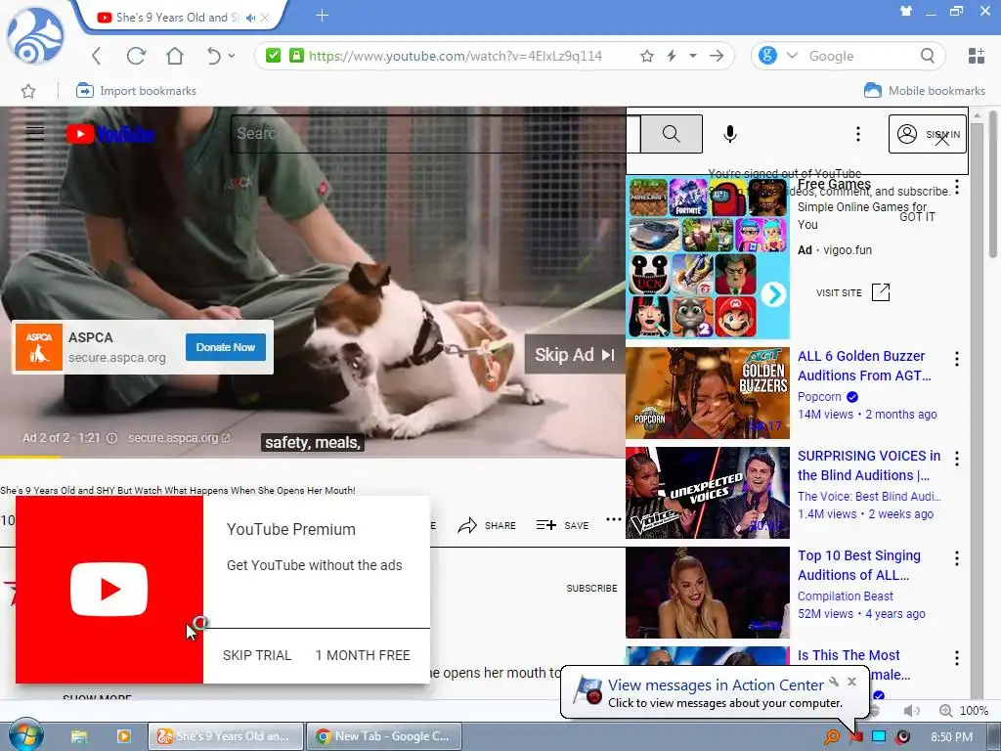Screen dimensions: 1001x751
Task: Click the ad info circle icon
Action: click(x=111, y=438)
